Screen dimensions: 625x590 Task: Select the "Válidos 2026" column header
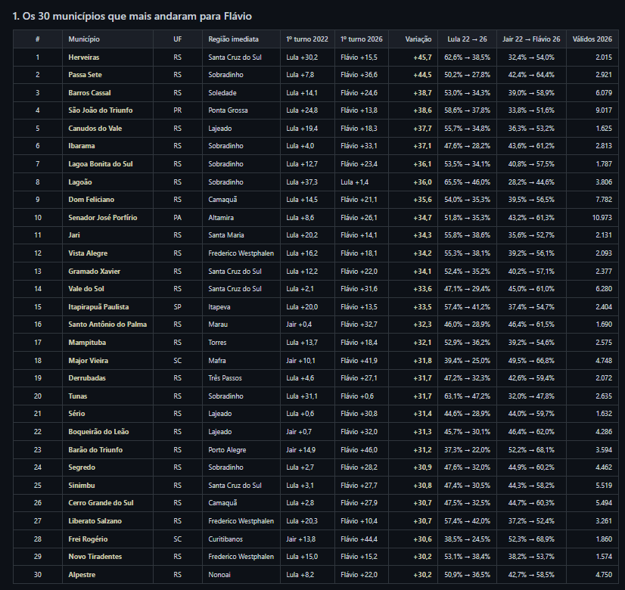coord(592,39)
